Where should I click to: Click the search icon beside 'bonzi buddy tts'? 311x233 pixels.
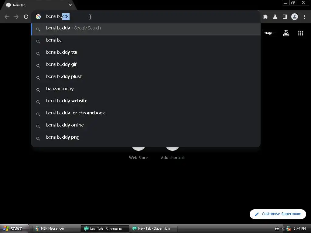(x=38, y=54)
